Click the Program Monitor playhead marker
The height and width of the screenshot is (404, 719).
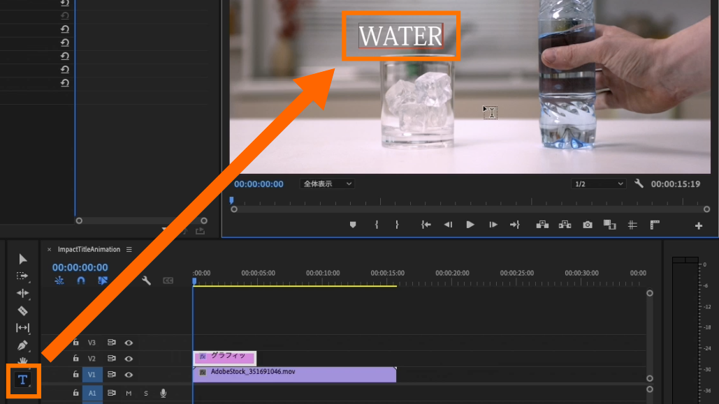[231, 200]
